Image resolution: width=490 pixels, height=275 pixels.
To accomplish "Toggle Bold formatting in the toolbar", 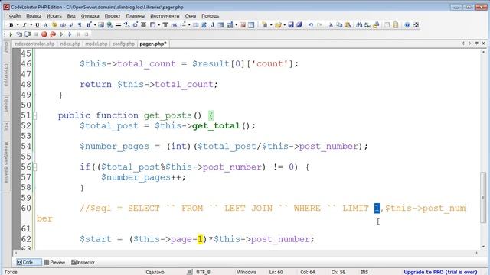I will tap(11, 25).
